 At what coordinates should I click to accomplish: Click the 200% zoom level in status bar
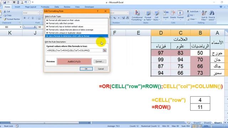(206, 126)
